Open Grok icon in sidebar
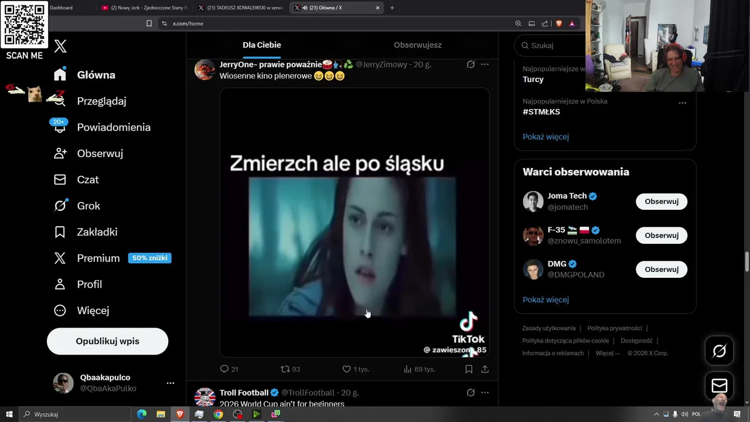750x422 pixels. [x=60, y=206]
